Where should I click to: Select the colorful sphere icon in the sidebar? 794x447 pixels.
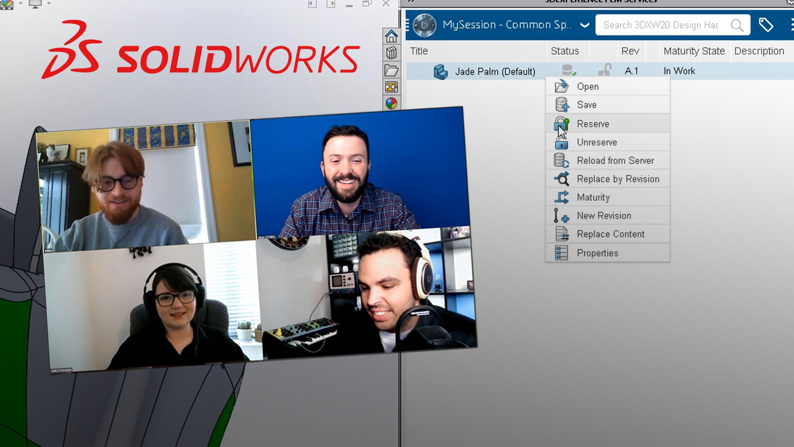pos(391,101)
